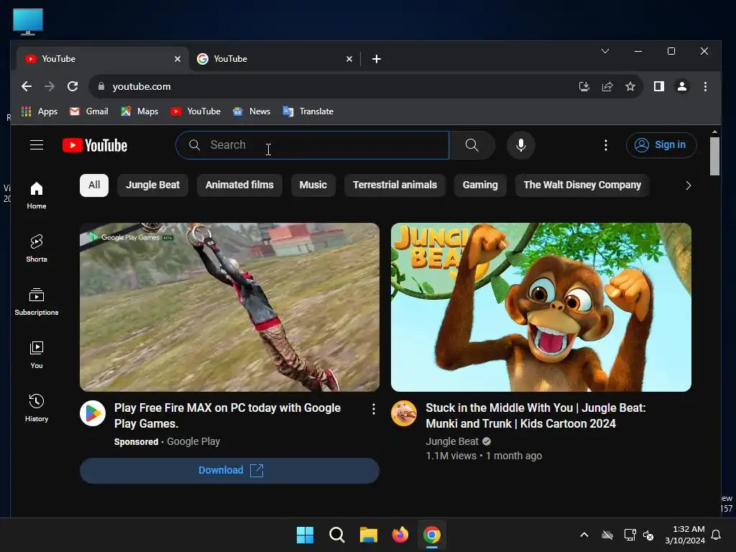Select the Music filter chip
This screenshot has width=736, height=552.
[313, 185]
